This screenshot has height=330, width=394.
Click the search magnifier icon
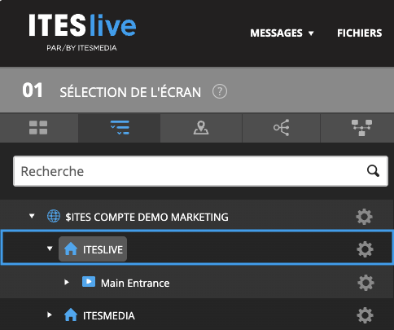point(373,171)
